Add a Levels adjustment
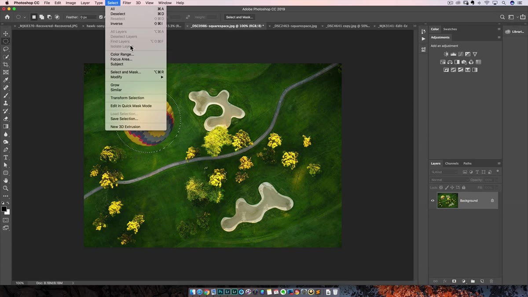Image resolution: width=528 pixels, height=297 pixels. [453, 54]
